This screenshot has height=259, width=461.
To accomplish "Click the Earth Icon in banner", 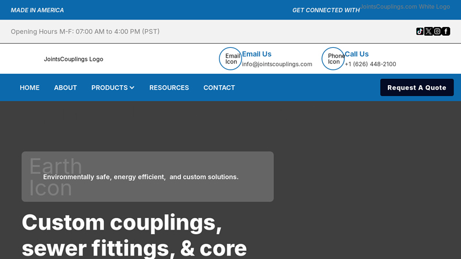I will [x=55, y=177].
